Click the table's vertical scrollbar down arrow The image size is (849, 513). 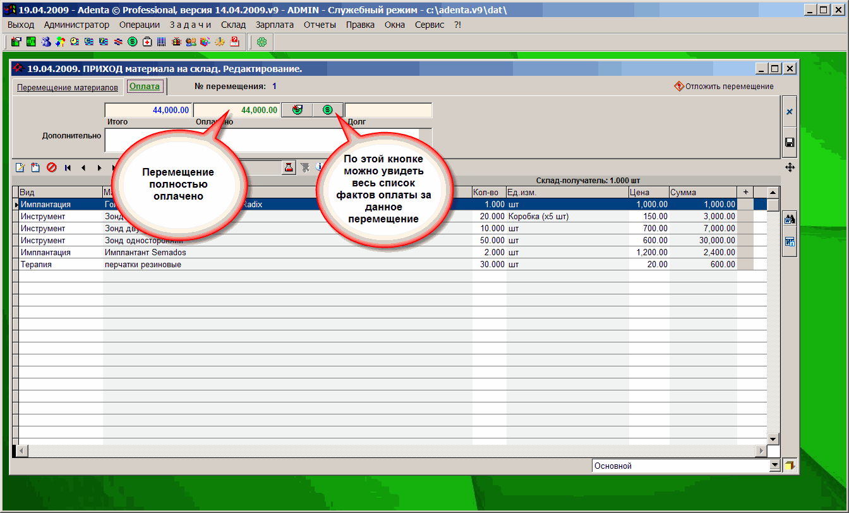coord(773,438)
